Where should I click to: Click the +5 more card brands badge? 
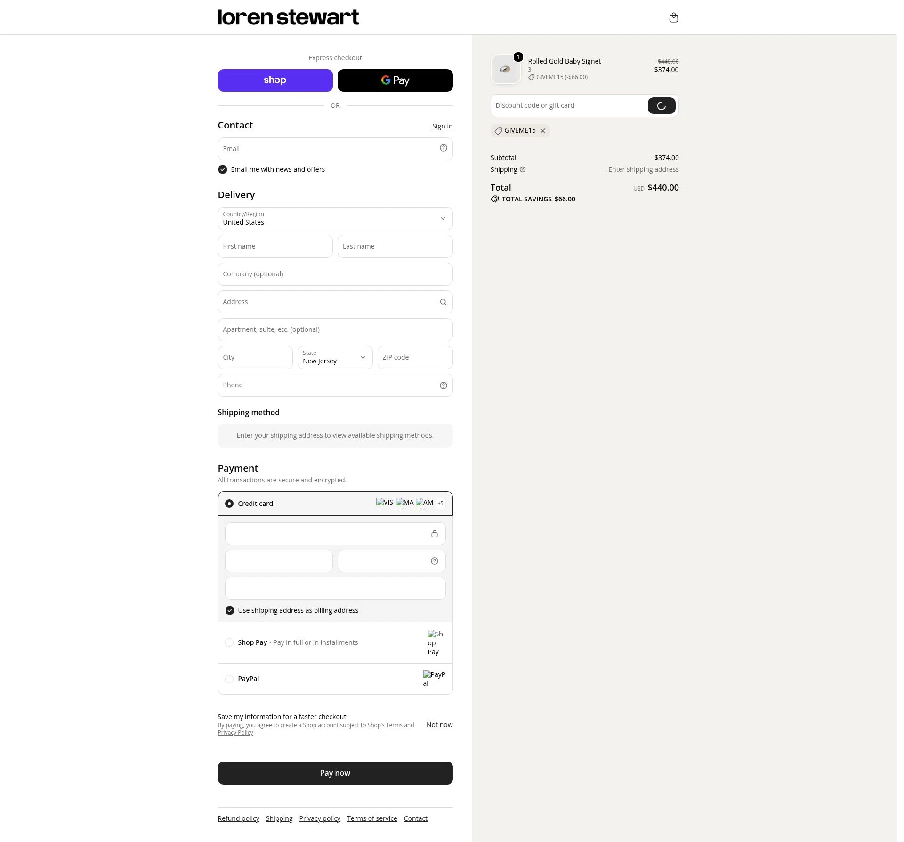click(440, 503)
